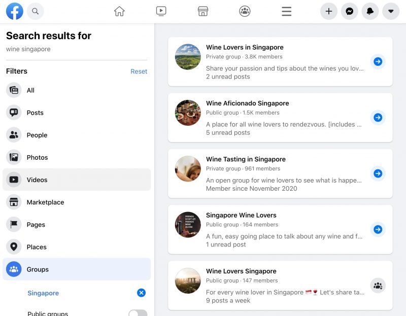This screenshot has width=406, height=316.
Task: Open the Marketplace icon in top bar
Action: point(202,11)
